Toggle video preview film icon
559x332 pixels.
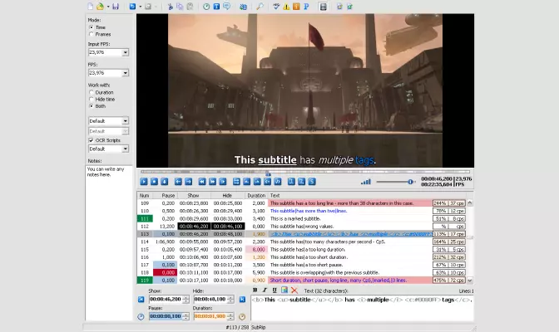[x=323, y=7]
